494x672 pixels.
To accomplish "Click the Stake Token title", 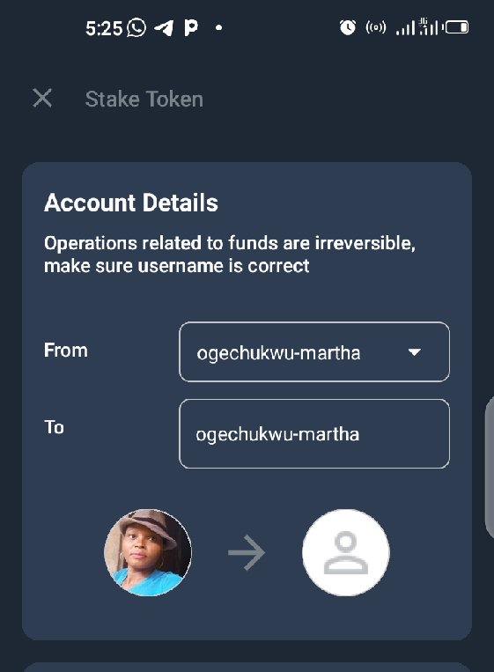I will [144, 99].
